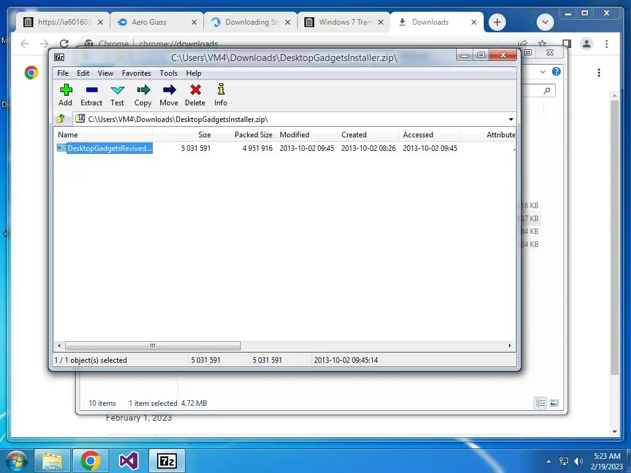Go up one folder level icon
The image size is (631, 473).
[x=61, y=119]
